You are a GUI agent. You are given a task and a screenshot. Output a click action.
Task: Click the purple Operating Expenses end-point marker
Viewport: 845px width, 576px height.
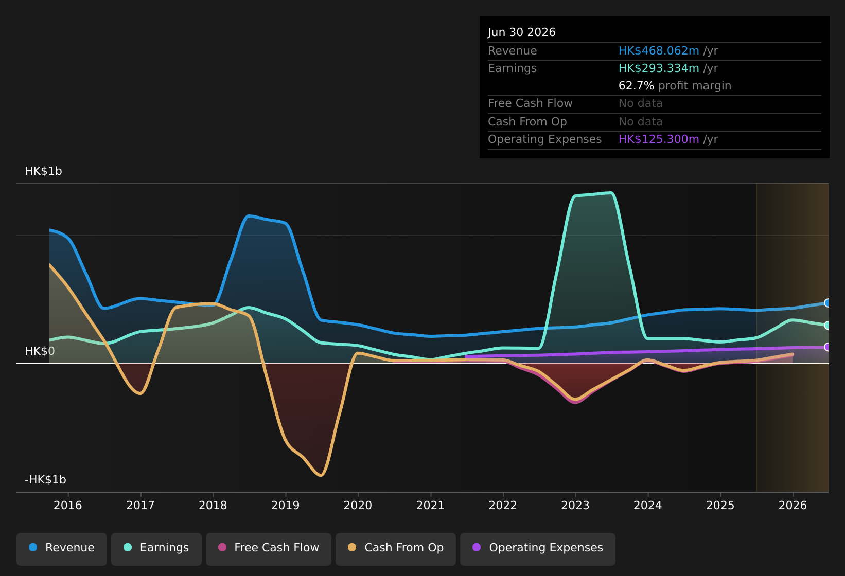pyautogui.click(x=828, y=347)
